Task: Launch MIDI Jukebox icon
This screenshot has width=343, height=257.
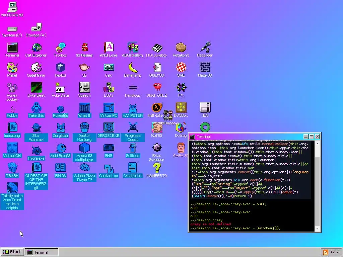Action: click(x=157, y=50)
